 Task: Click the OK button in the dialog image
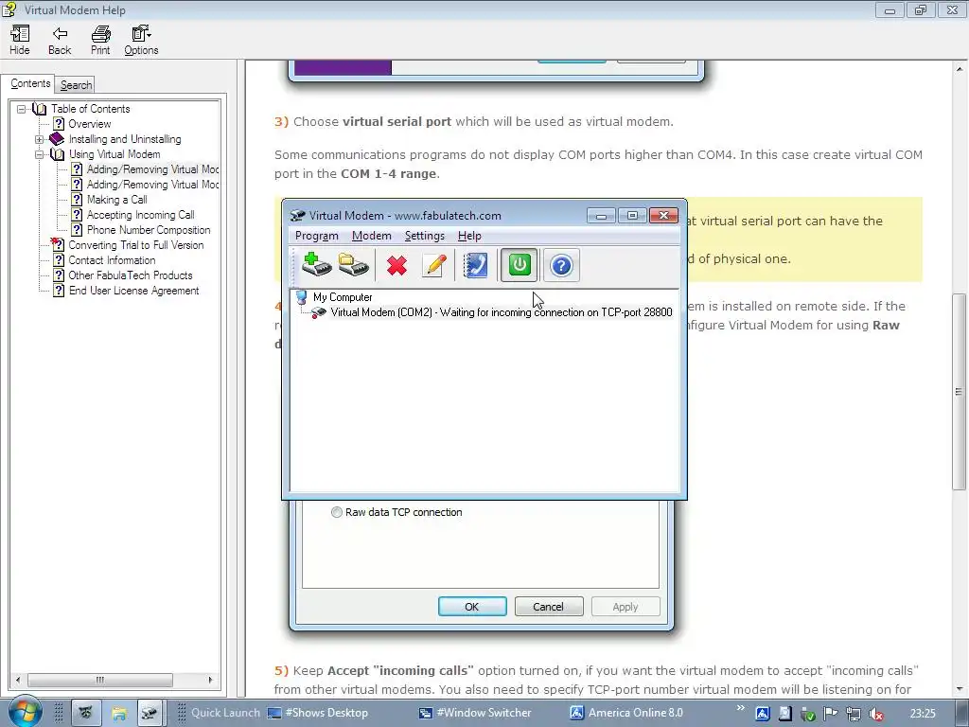472,607
